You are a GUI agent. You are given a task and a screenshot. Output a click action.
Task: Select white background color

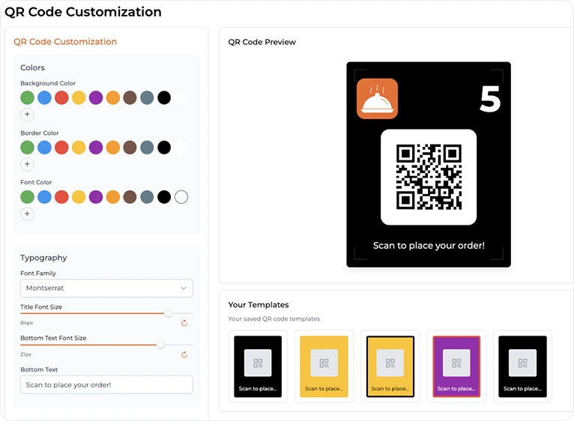click(181, 97)
